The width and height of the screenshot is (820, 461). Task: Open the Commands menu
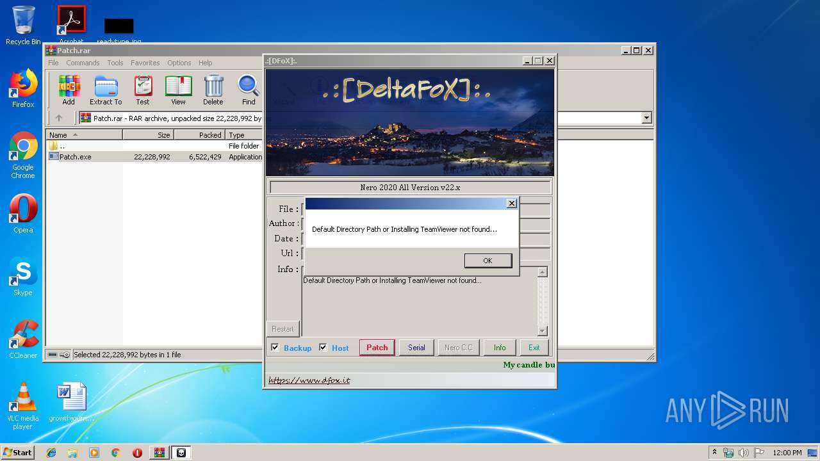pos(83,63)
